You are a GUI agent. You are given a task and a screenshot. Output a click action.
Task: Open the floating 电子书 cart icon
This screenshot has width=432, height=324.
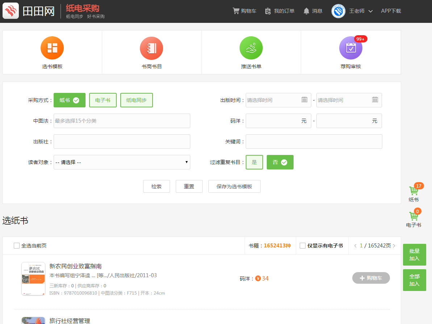tap(414, 216)
